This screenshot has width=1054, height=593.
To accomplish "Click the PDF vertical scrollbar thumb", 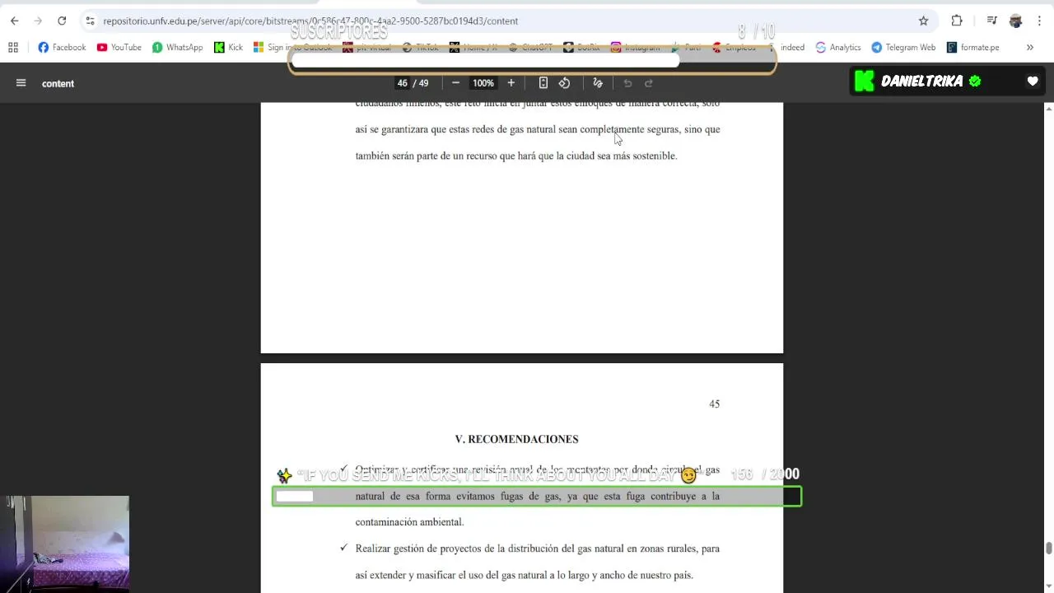I will click(1049, 549).
